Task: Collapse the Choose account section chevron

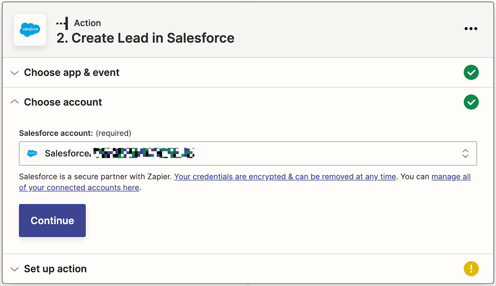Action: (15, 102)
